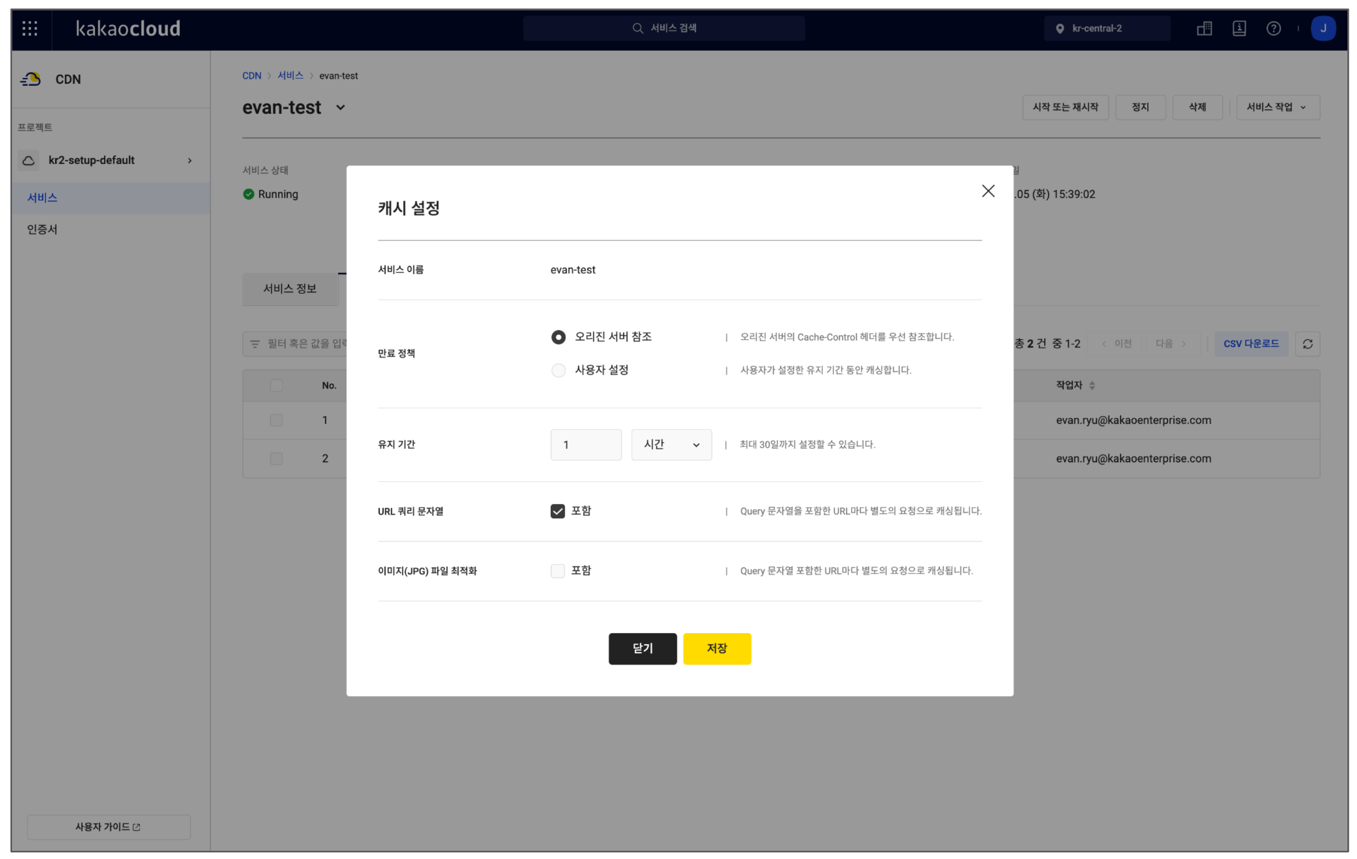Viewport: 1357px width, 859px height.
Task: Open the organization building icon
Action: coord(1204,28)
